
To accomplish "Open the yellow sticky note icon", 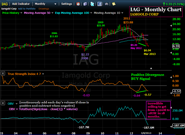I will [114, 4].
